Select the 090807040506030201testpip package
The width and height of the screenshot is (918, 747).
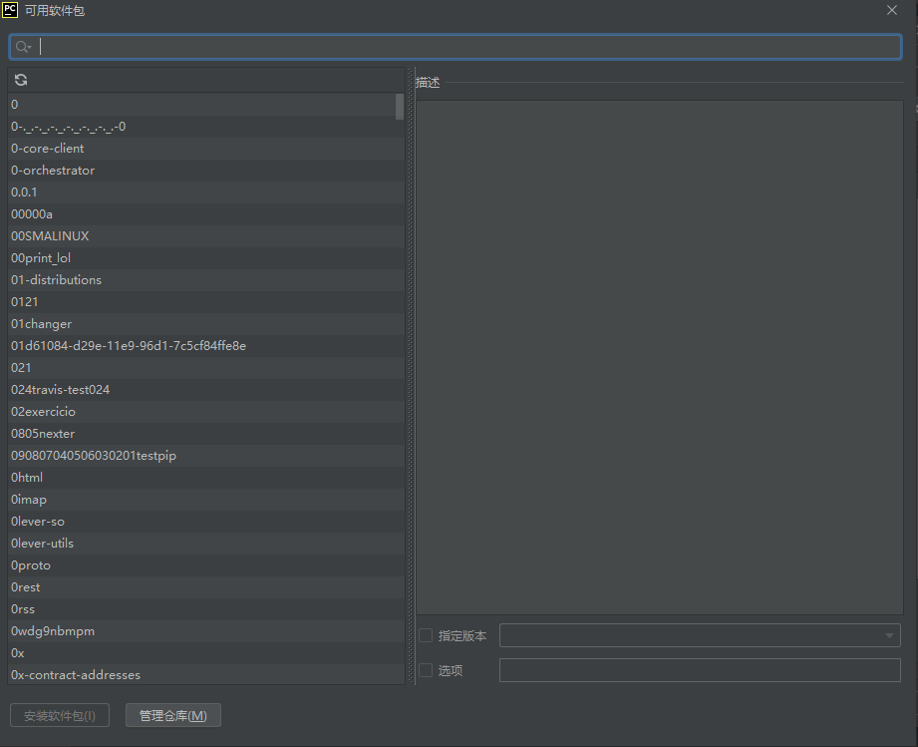point(206,456)
